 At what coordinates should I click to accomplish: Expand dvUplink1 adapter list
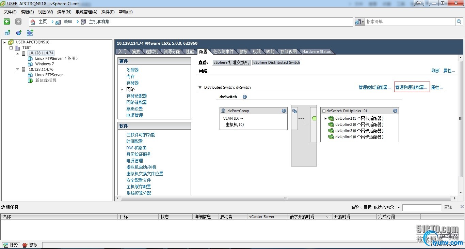(x=325, y=118)
